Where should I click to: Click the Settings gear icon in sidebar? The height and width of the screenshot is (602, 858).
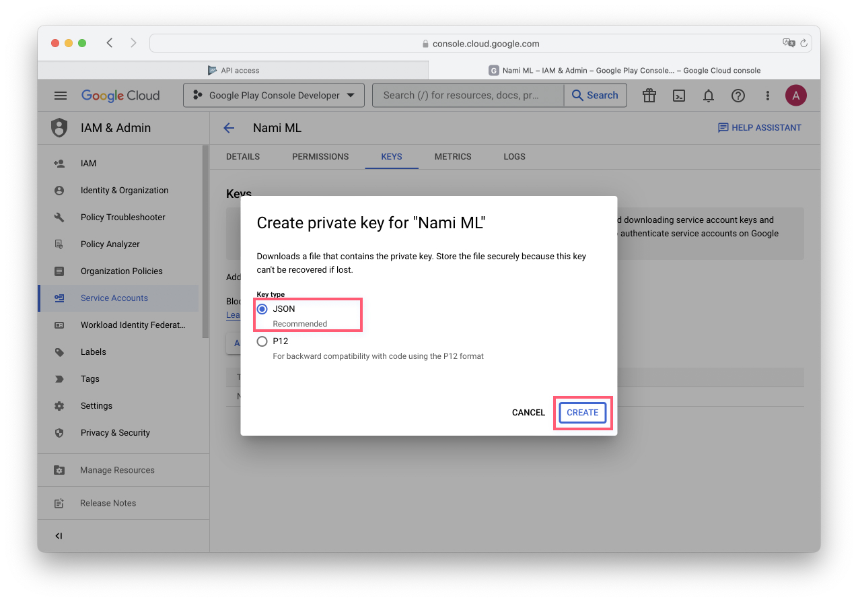[59, 406]
